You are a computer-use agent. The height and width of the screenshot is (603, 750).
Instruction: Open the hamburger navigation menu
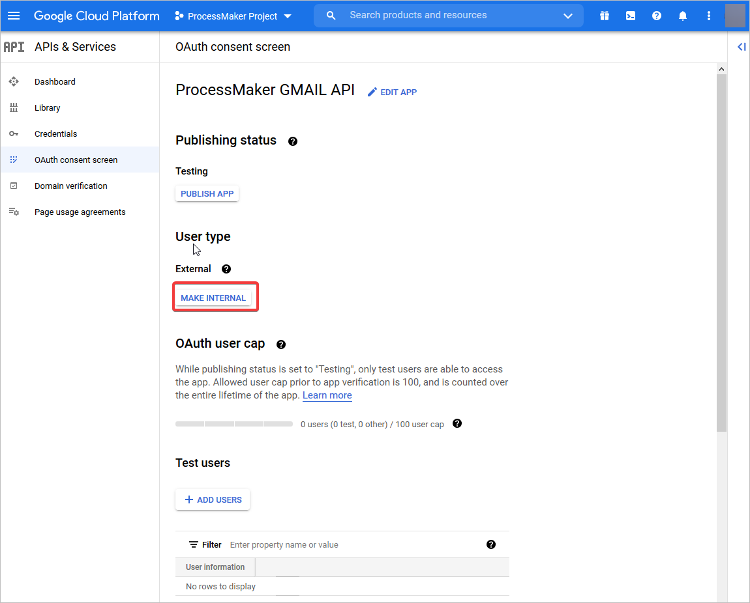[x=14, y=16]
